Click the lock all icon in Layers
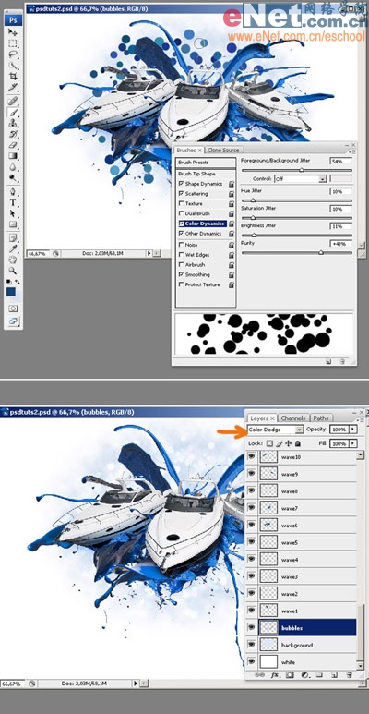 [298, 443]
